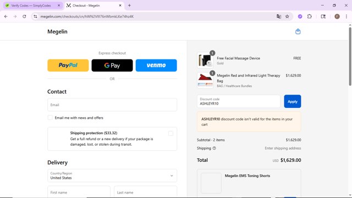Open the Extensions puzzle icon
This screenshot has height=198, width=352.
coord(309,16)
